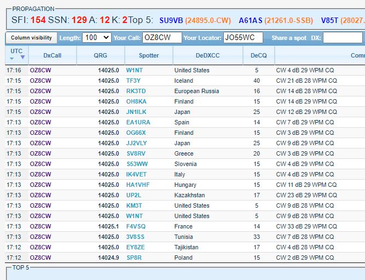Open the A61AS top 5 link
Screen dimensions: 365x280
(x=251, y=20)
